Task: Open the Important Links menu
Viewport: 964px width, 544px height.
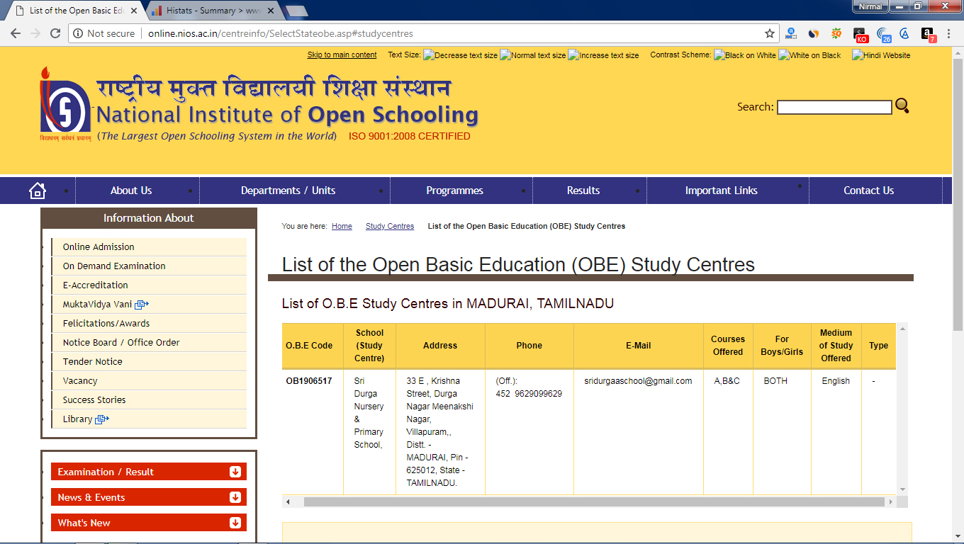Action: [x=721, y=191]
